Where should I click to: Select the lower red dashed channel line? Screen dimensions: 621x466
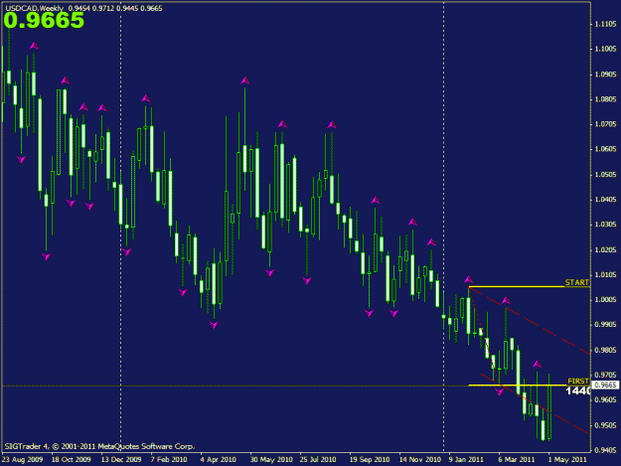(x=534, y=403)
